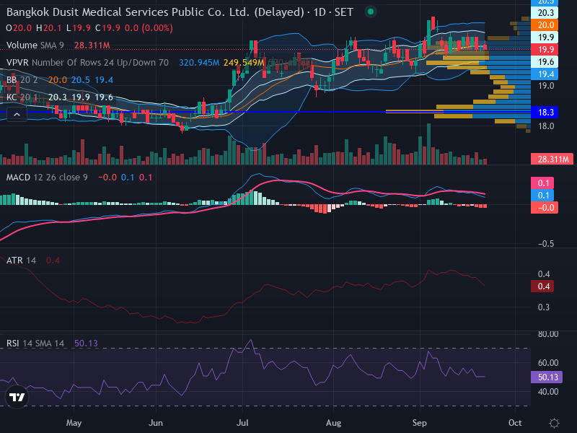577x433 pixels.
Task: Open the Volume SMA 9 indicator legend
Action: pyautogui.click(x=35, y=45)
